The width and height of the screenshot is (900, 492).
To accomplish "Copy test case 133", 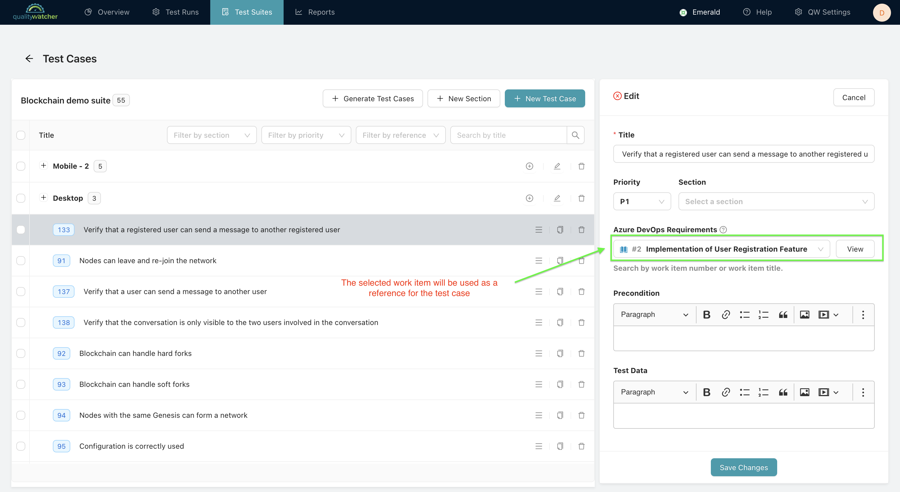I will [560, 230].
